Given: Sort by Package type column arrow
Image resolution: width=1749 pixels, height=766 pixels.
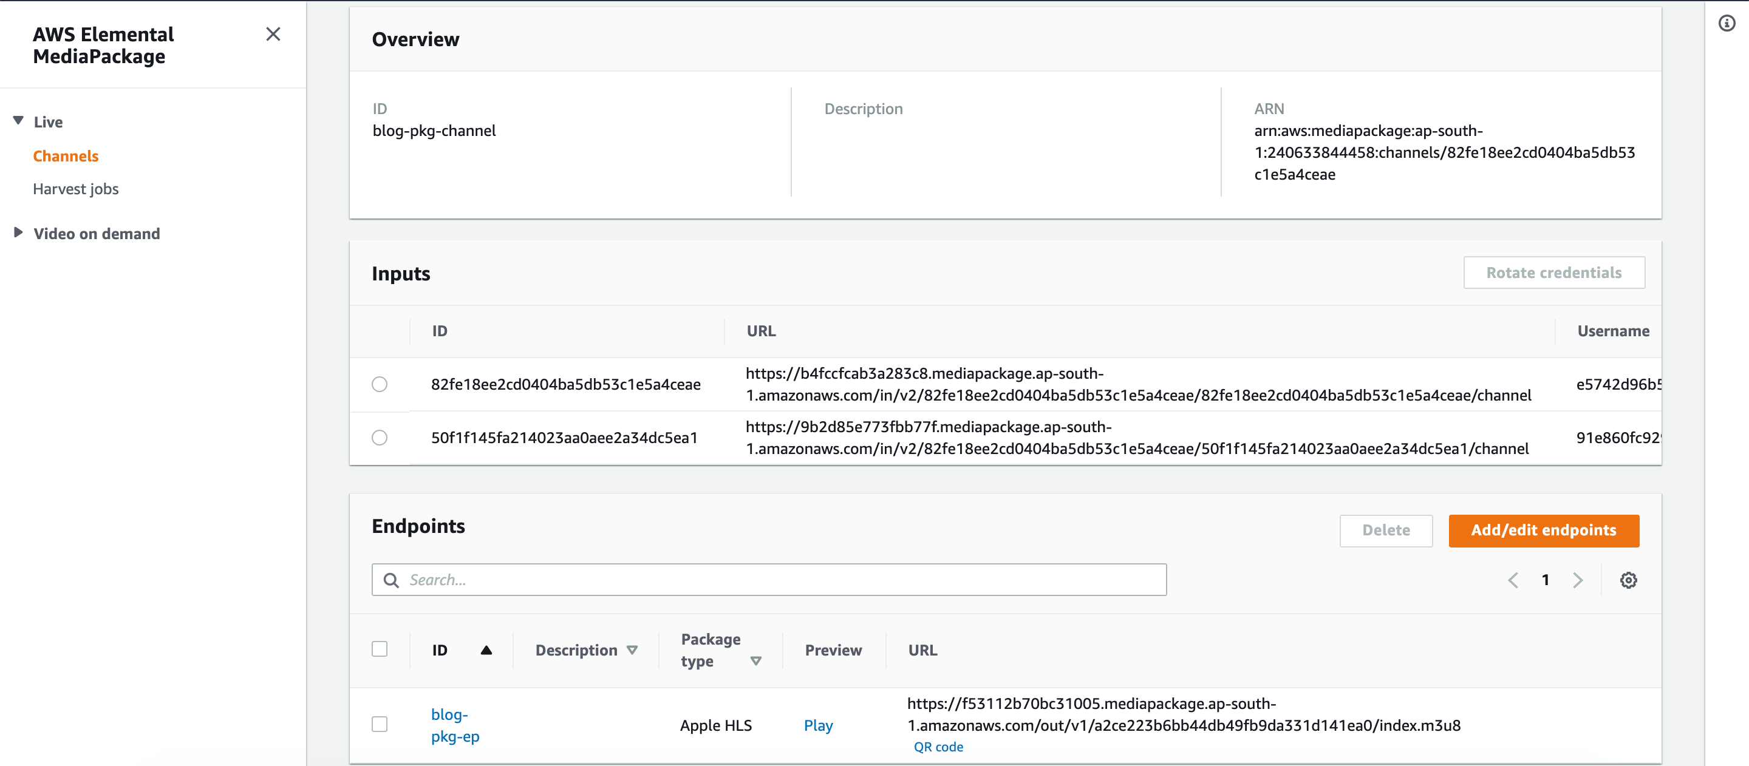Looking at the screenshot, I should [x=755, y=661].
